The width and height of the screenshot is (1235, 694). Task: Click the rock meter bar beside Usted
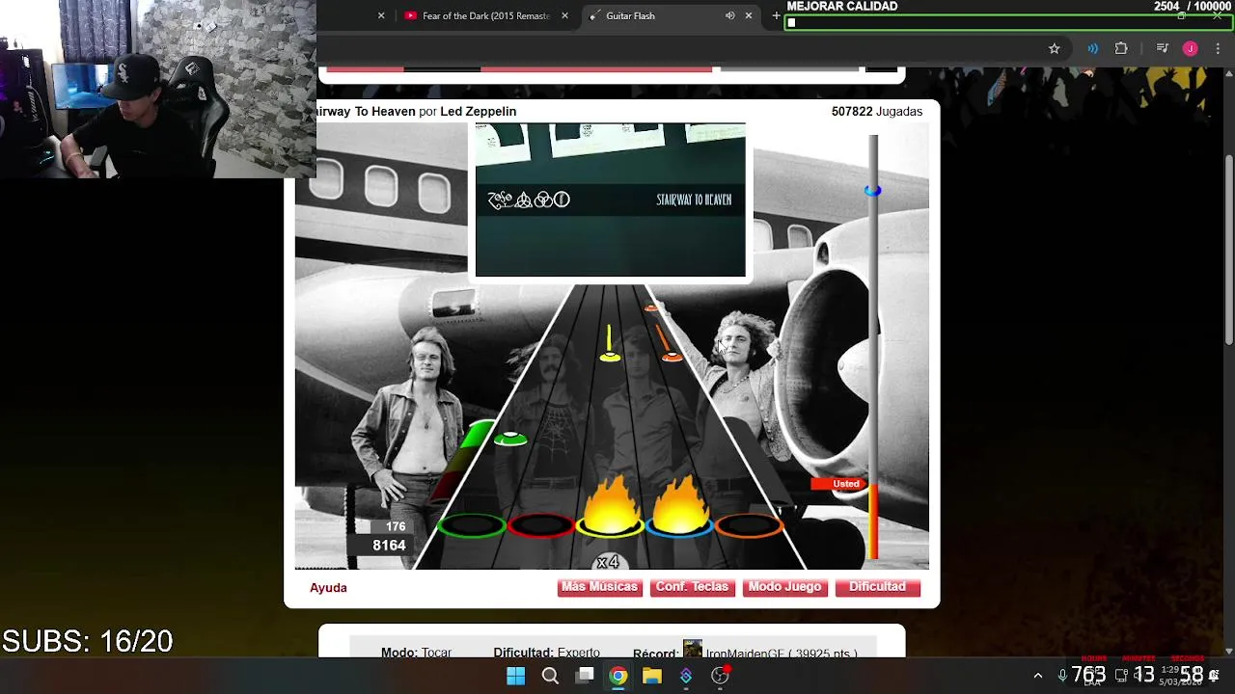873,520
